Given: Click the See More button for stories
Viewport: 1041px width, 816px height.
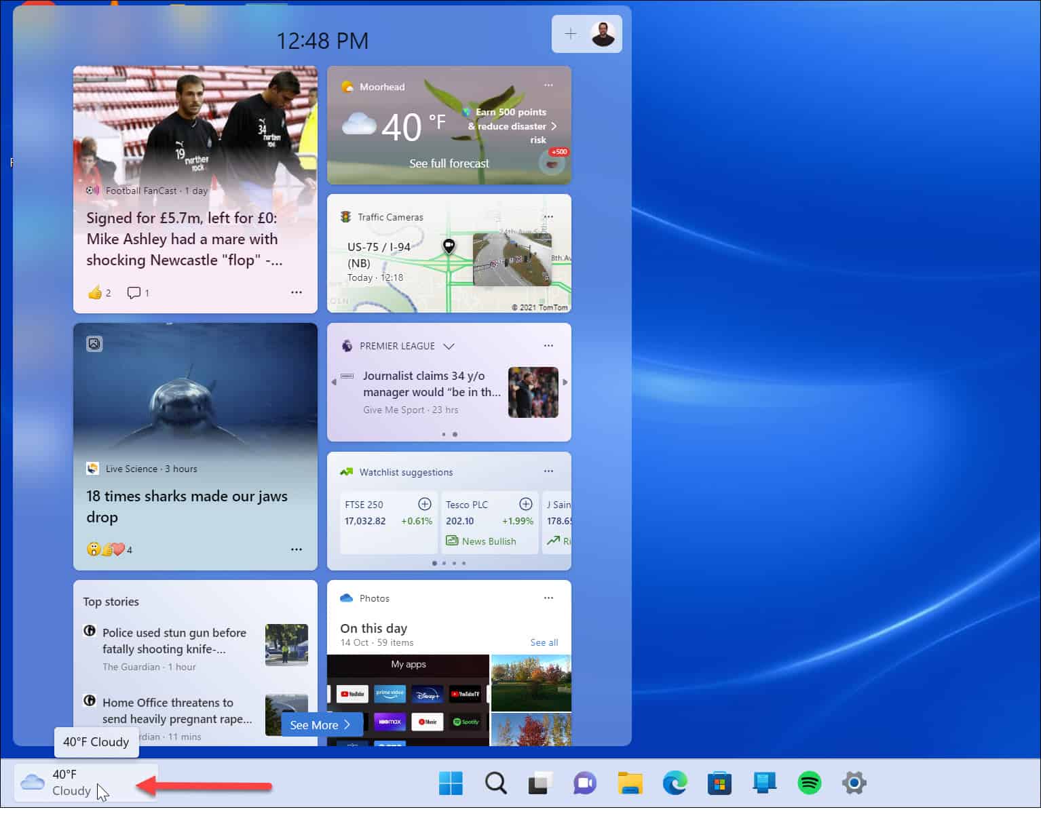Looking at the screenshot, I should tap(320, 724).
